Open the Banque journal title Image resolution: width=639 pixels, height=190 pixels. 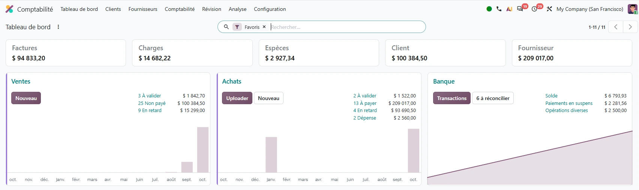click(444, 81)
